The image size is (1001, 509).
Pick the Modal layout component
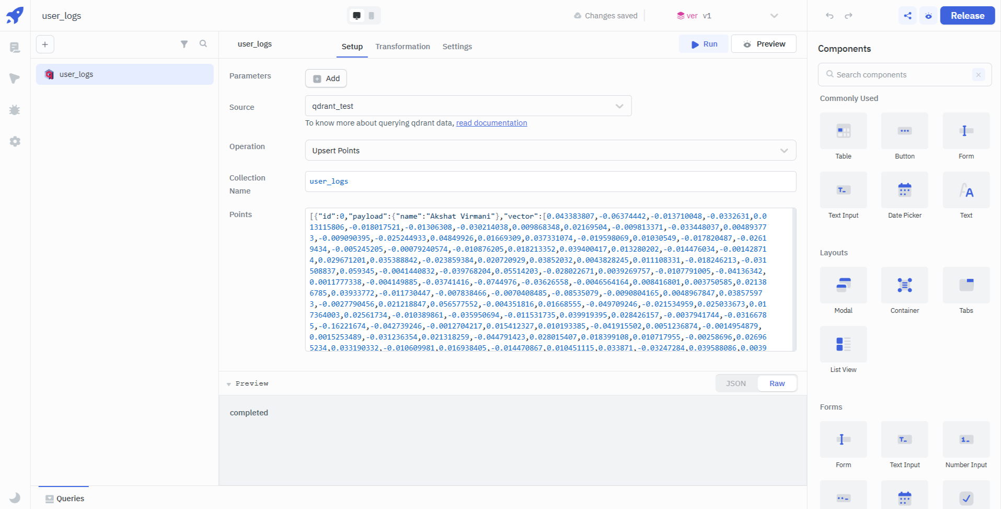tap(843, 285)
